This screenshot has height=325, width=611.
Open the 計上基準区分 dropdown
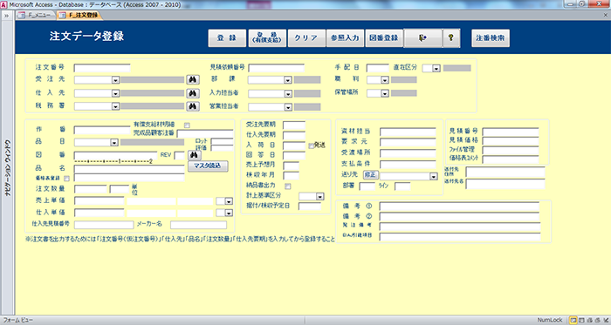click(x=319, y=197)
